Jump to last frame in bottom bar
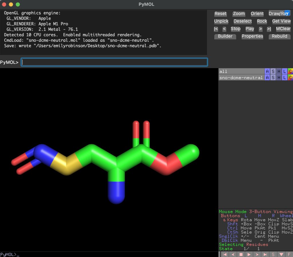This screenshot has height=257, width=293. point(265,254)
